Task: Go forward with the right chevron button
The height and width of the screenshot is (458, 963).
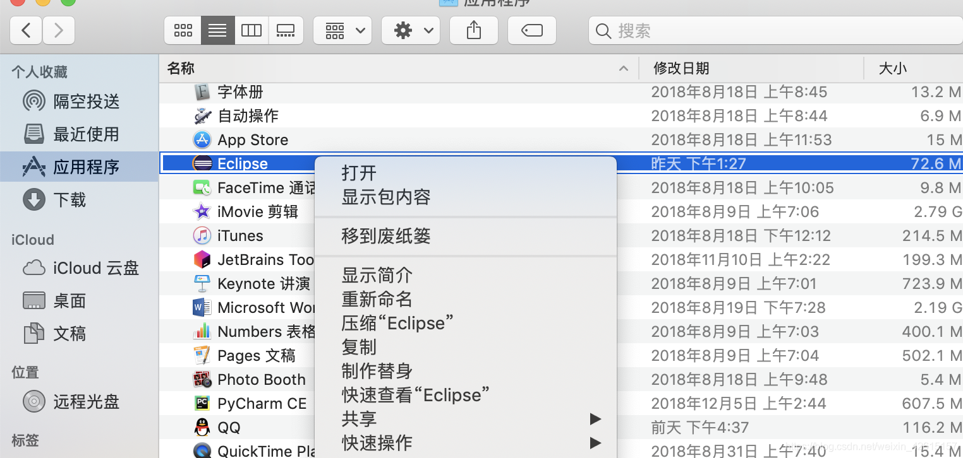Action: (x=59, y=30)
